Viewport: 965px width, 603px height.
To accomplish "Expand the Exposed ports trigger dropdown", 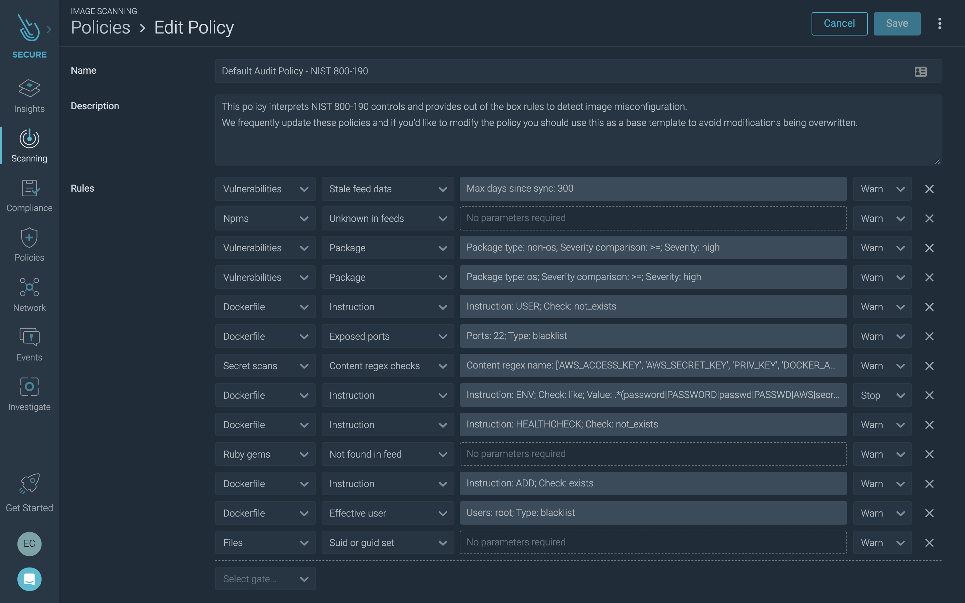I will (442, 336).
